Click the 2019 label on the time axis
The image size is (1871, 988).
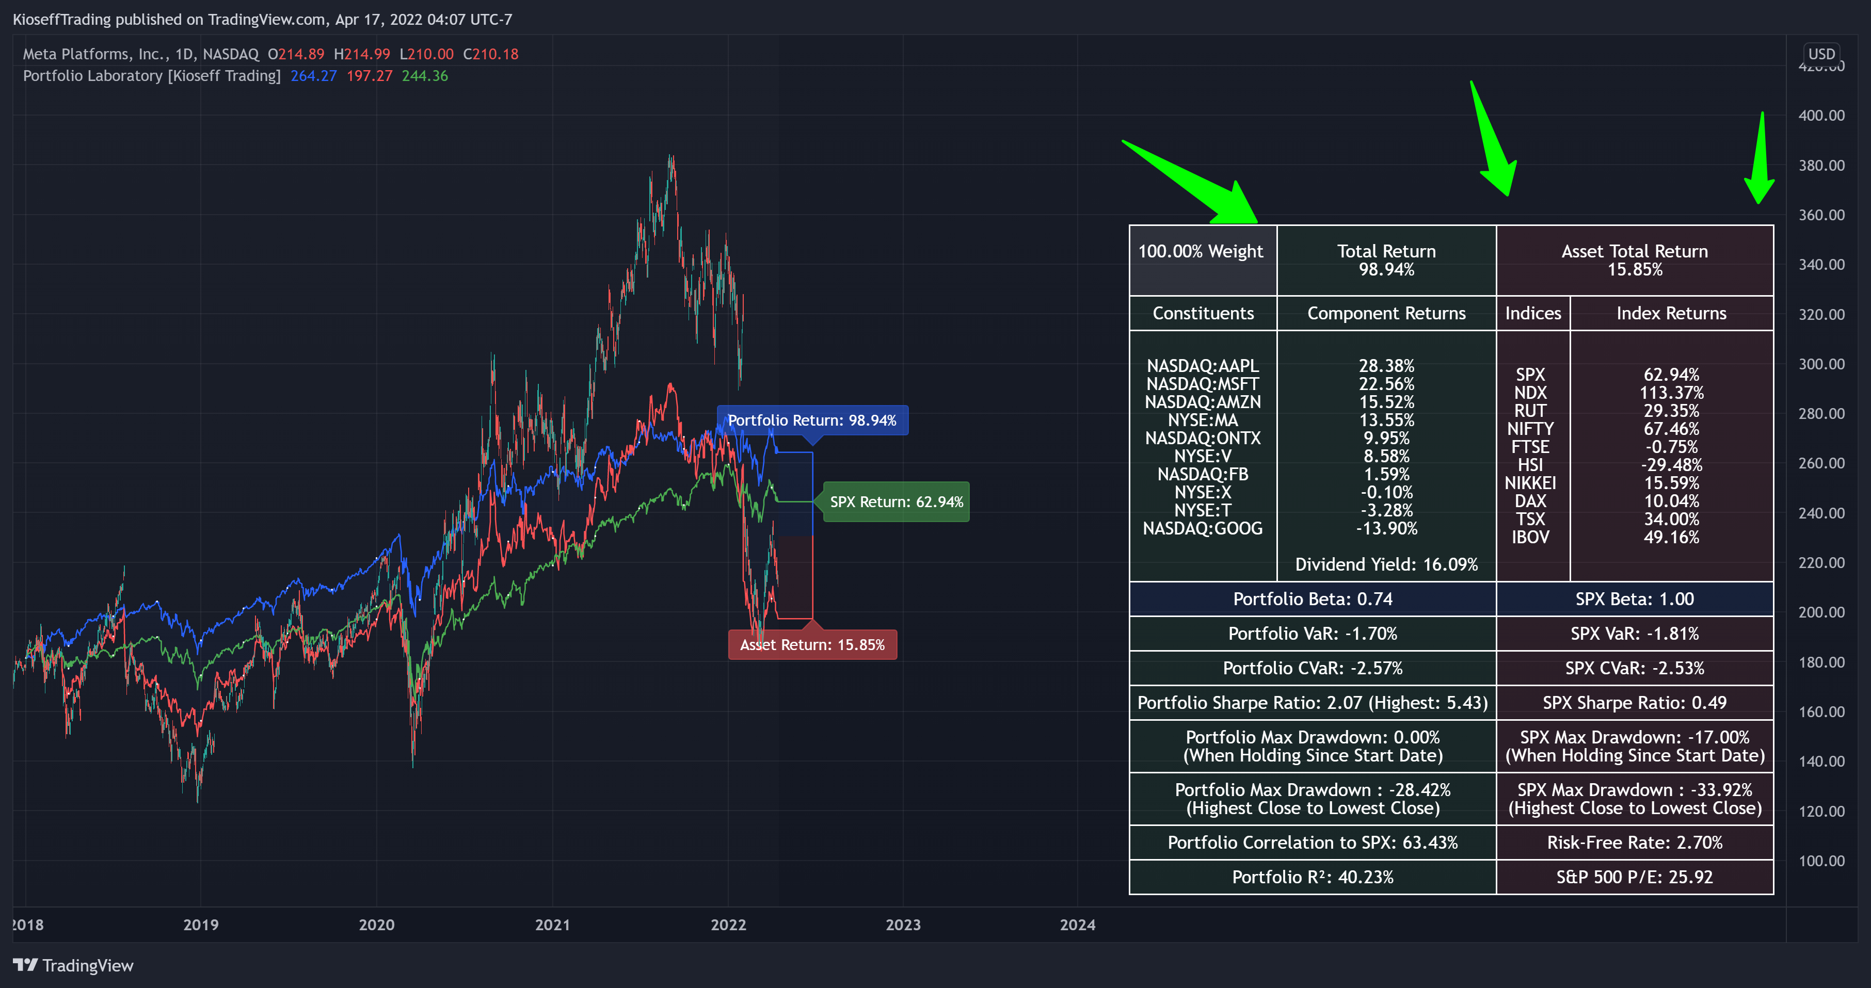click(200, 925)
